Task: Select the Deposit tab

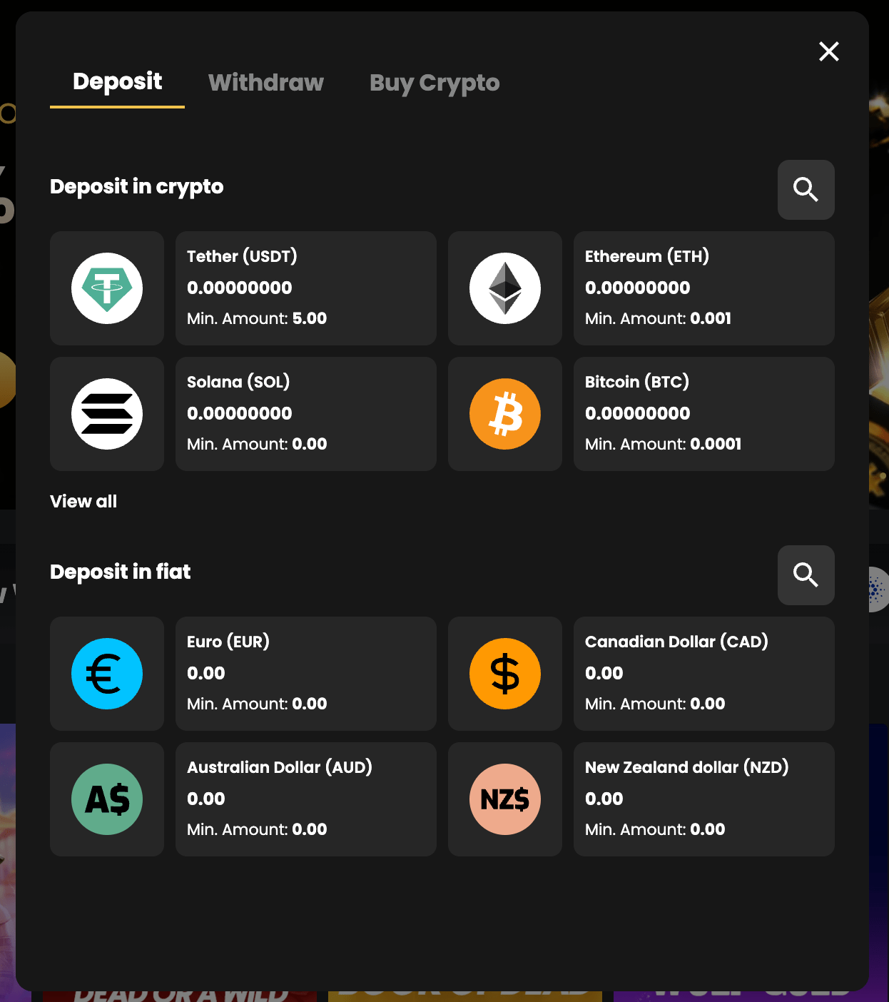Action: pyautogui.click(x=117, y=83)
